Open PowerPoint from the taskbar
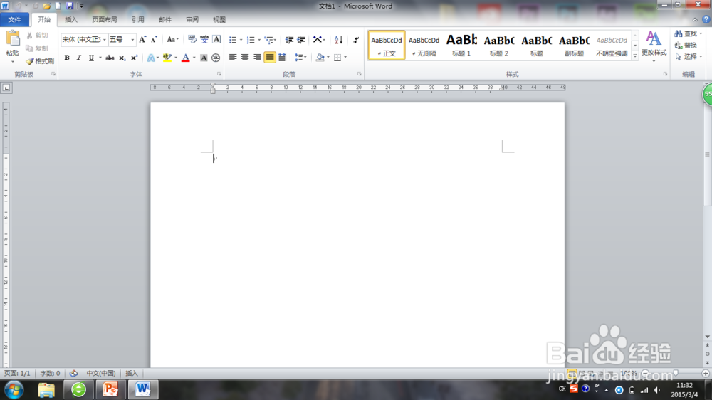Screen dimensions: 712x400 pyautogui.click(x=110, y=389)
